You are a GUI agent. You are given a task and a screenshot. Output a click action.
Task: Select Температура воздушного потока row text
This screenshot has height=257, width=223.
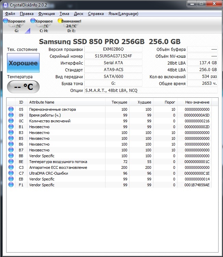(58, 162)
